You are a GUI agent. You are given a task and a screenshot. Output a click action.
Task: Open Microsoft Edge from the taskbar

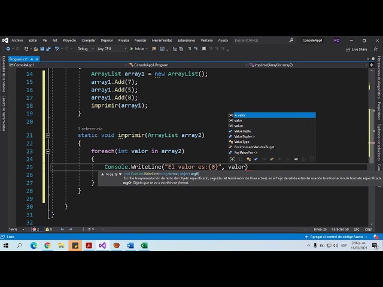click(34, 245)
